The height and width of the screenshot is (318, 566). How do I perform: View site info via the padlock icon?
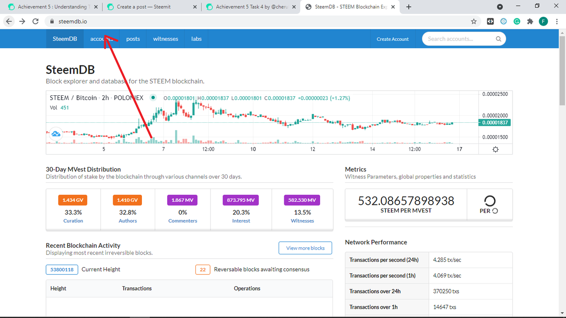(52, 21)
